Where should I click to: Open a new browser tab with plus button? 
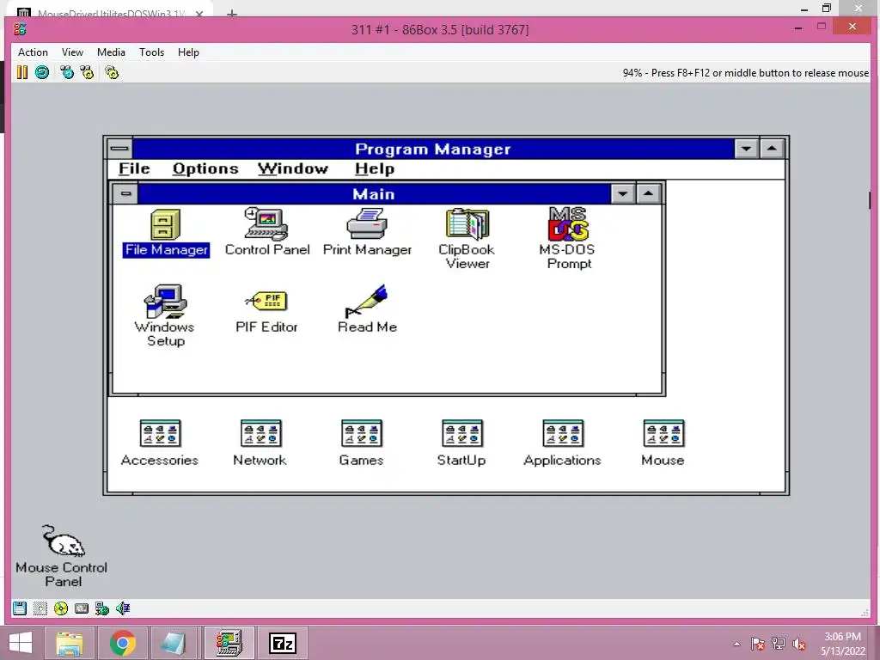tap(232, 13)
